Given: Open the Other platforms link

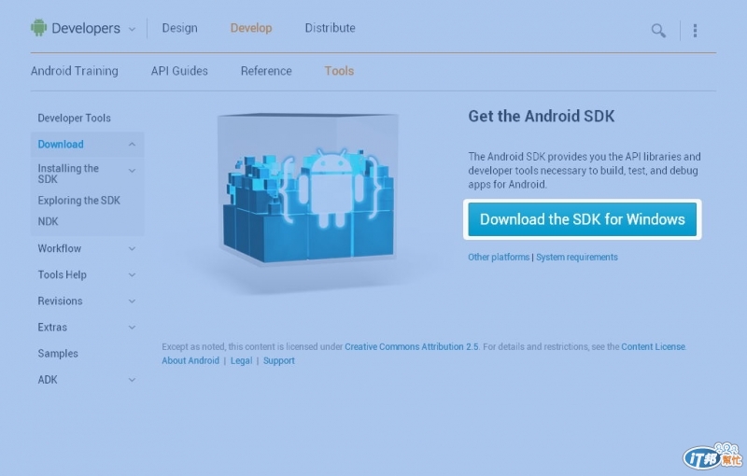Looking at the screenshot, I should 499,257.
